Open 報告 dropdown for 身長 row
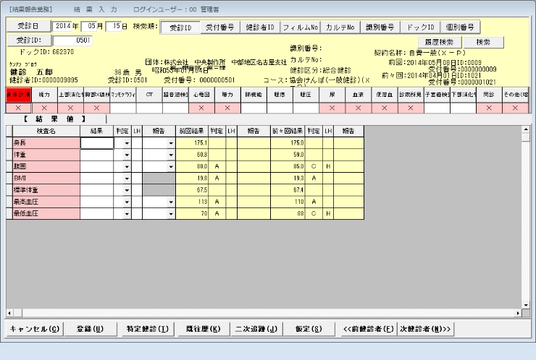 coord(171,143)
